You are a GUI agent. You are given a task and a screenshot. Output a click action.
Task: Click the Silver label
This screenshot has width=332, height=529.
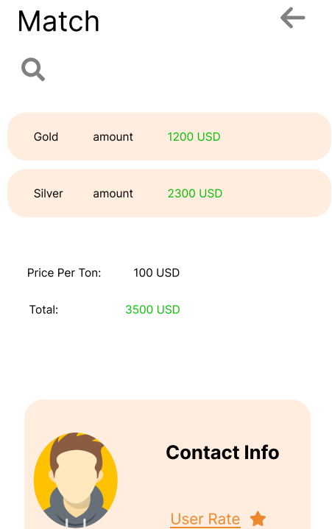(x=48, y=193)
